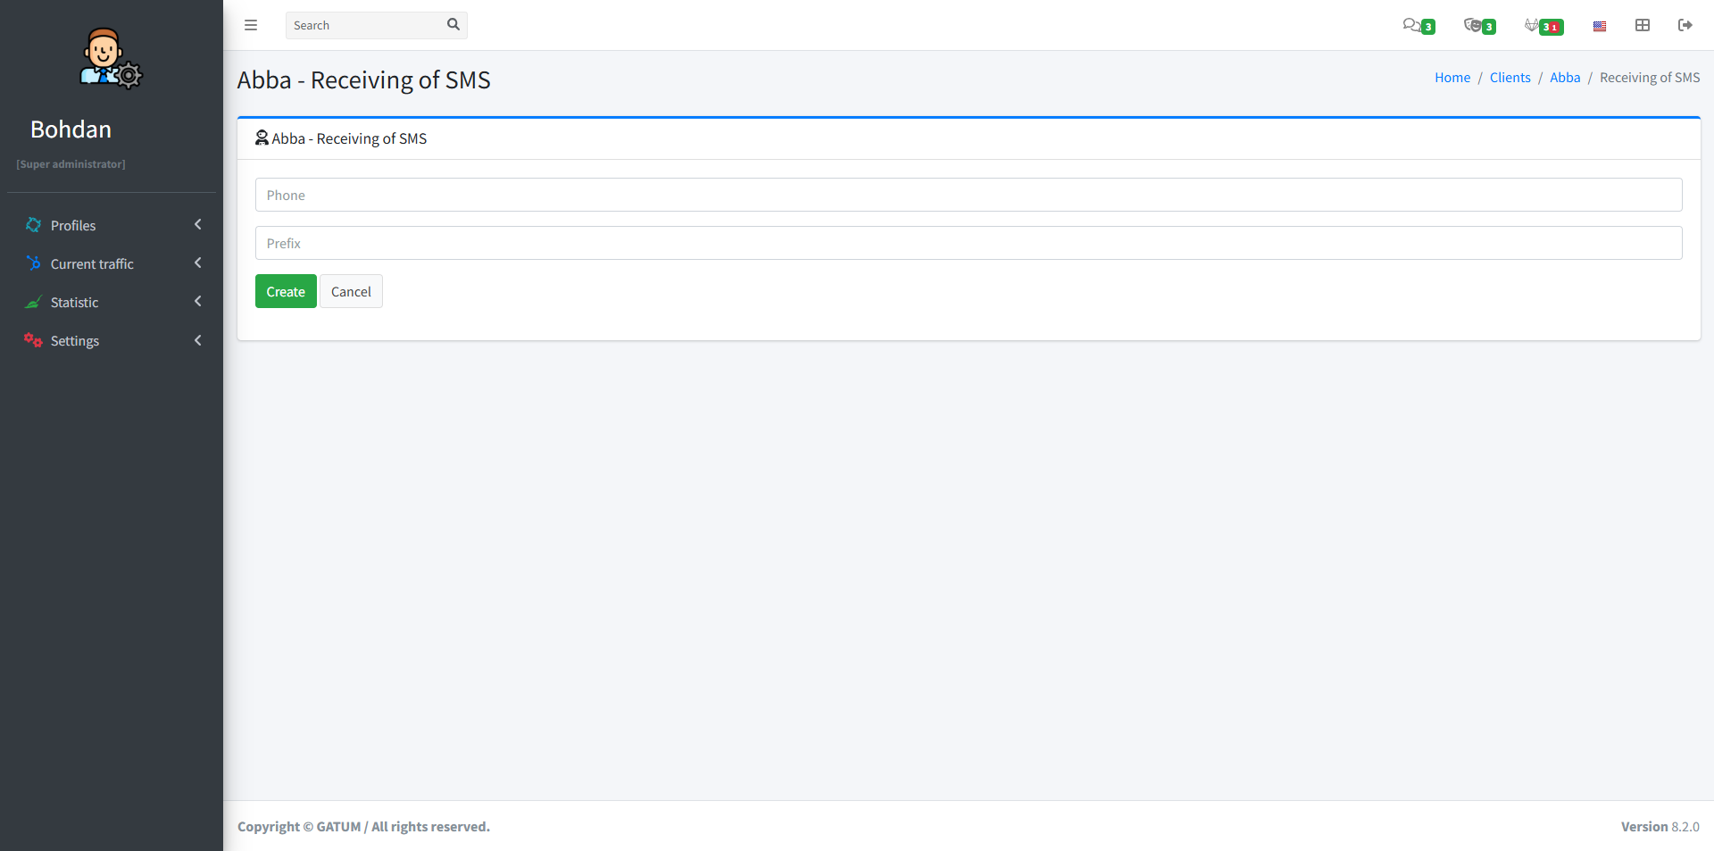Focus the Phone input field
Viewport: 1714px width, 851px height.
[x=969, y=195]
